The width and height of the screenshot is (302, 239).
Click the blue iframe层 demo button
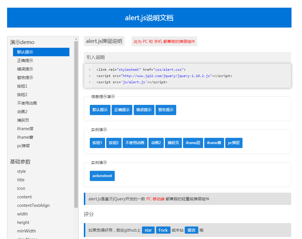pyautogui.click(x=193, y=143)
